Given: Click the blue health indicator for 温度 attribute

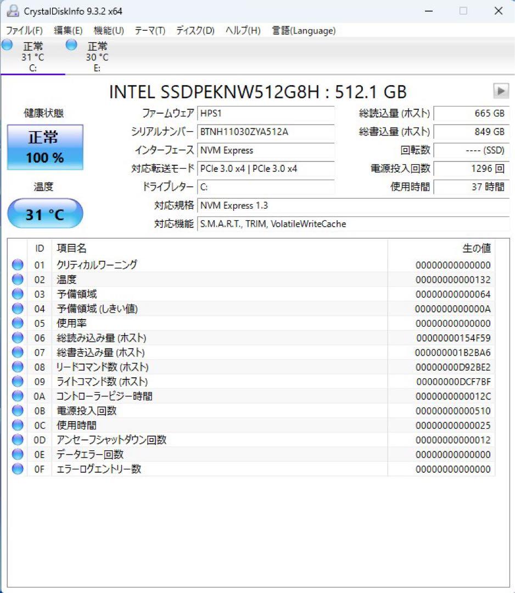Looking at the screenshot, I should tap(17, 279).
